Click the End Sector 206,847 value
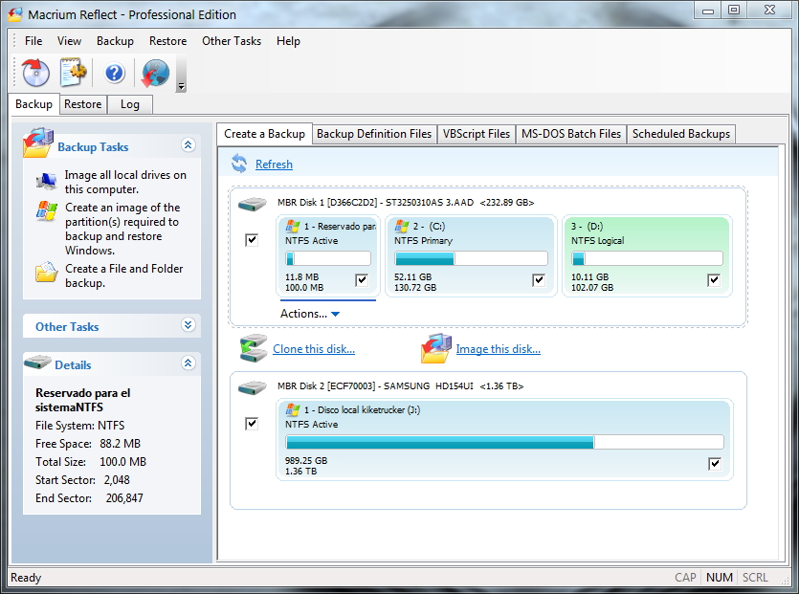799x594 pixels. 124,497
